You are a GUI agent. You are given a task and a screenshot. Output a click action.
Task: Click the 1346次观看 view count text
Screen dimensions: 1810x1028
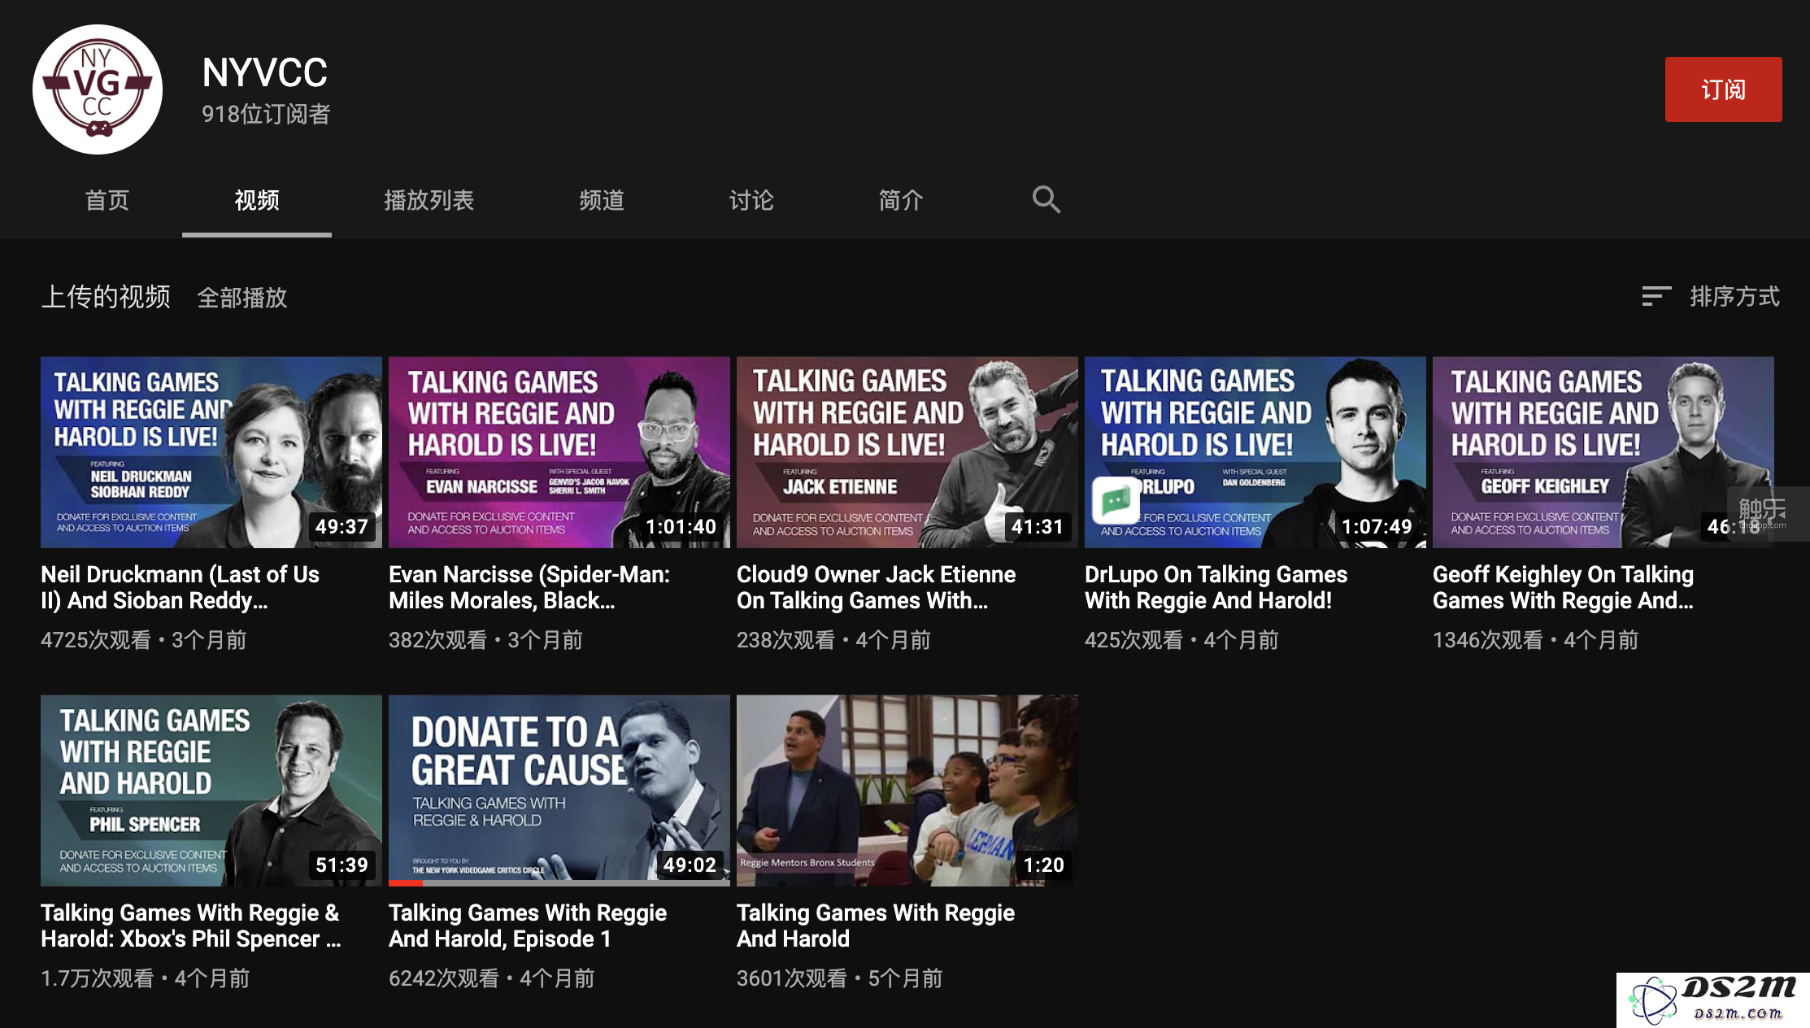tap(1487, 640)
